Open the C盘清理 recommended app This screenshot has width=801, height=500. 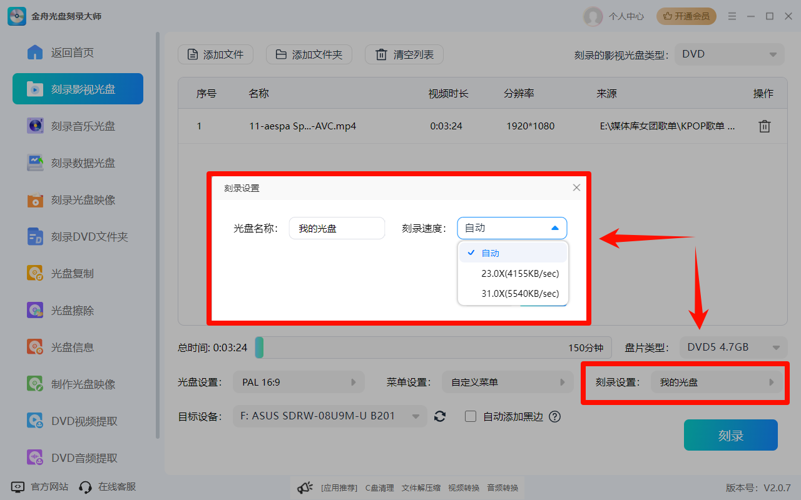point(379,488)
